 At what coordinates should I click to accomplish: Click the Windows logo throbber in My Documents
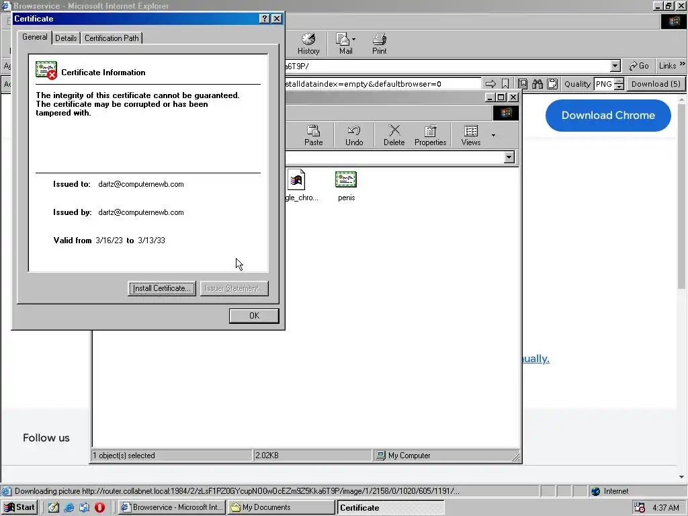[505, 113]
